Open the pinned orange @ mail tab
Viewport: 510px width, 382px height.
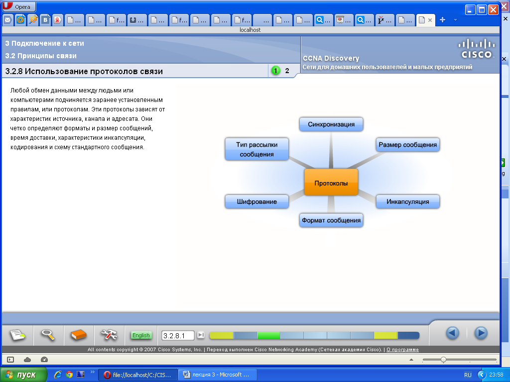20,20
